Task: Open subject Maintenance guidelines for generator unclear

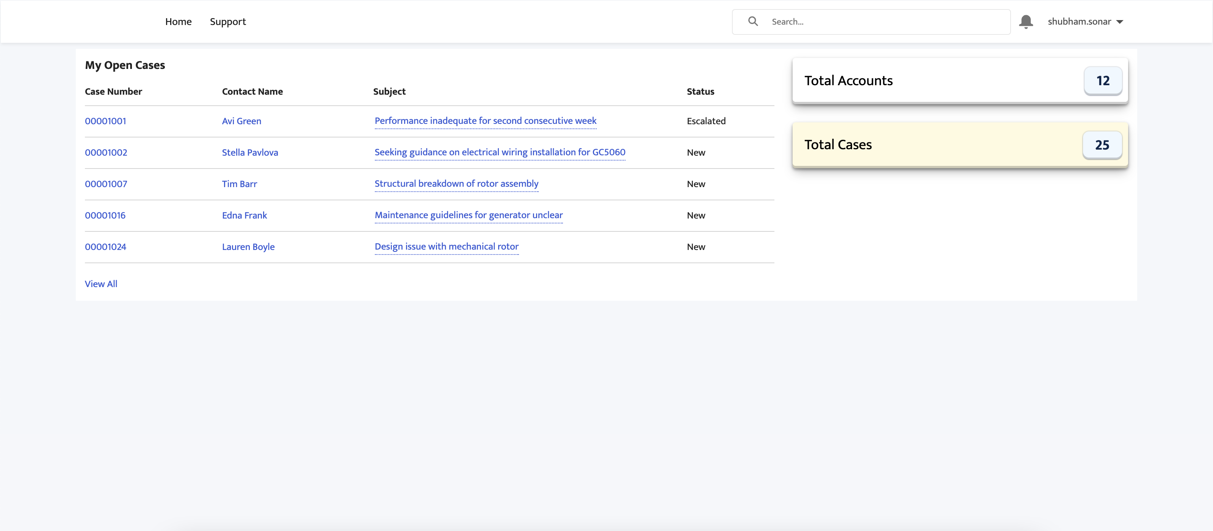Action: [x=469, y=216]
